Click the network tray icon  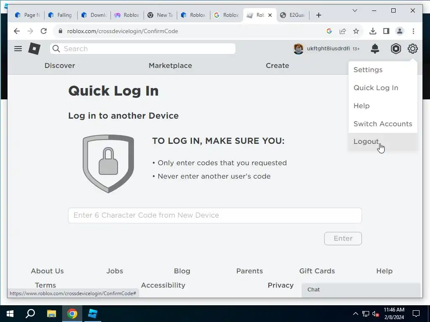coord(366,314)
